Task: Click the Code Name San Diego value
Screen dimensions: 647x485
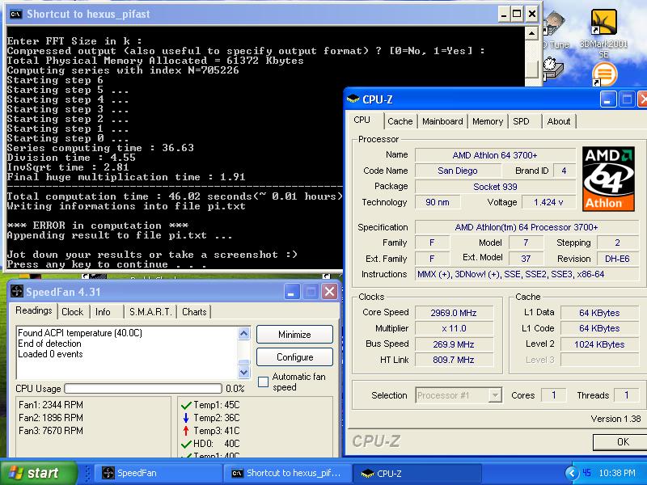Action: tap(458, 171)
